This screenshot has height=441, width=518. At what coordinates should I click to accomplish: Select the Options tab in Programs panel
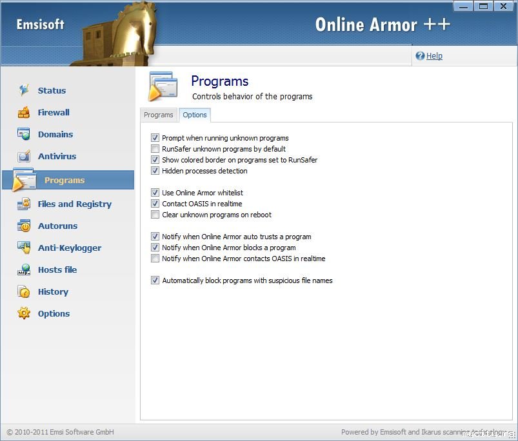[195, 115]
